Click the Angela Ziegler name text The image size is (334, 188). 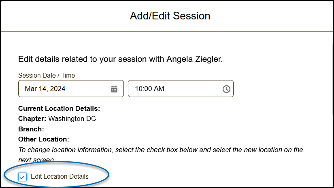coord(194,59)
